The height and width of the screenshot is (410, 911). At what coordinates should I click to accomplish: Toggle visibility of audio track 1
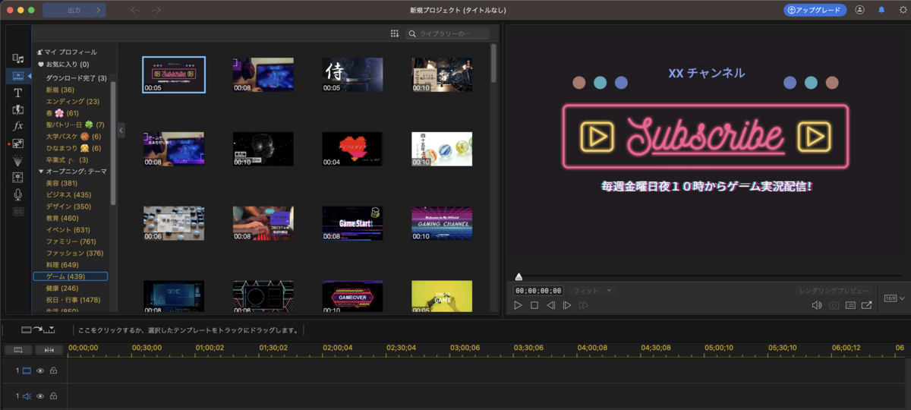coord(40,396)
